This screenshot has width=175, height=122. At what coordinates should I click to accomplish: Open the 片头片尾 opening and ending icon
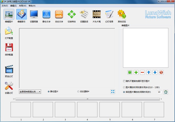(x=97, y=14)
